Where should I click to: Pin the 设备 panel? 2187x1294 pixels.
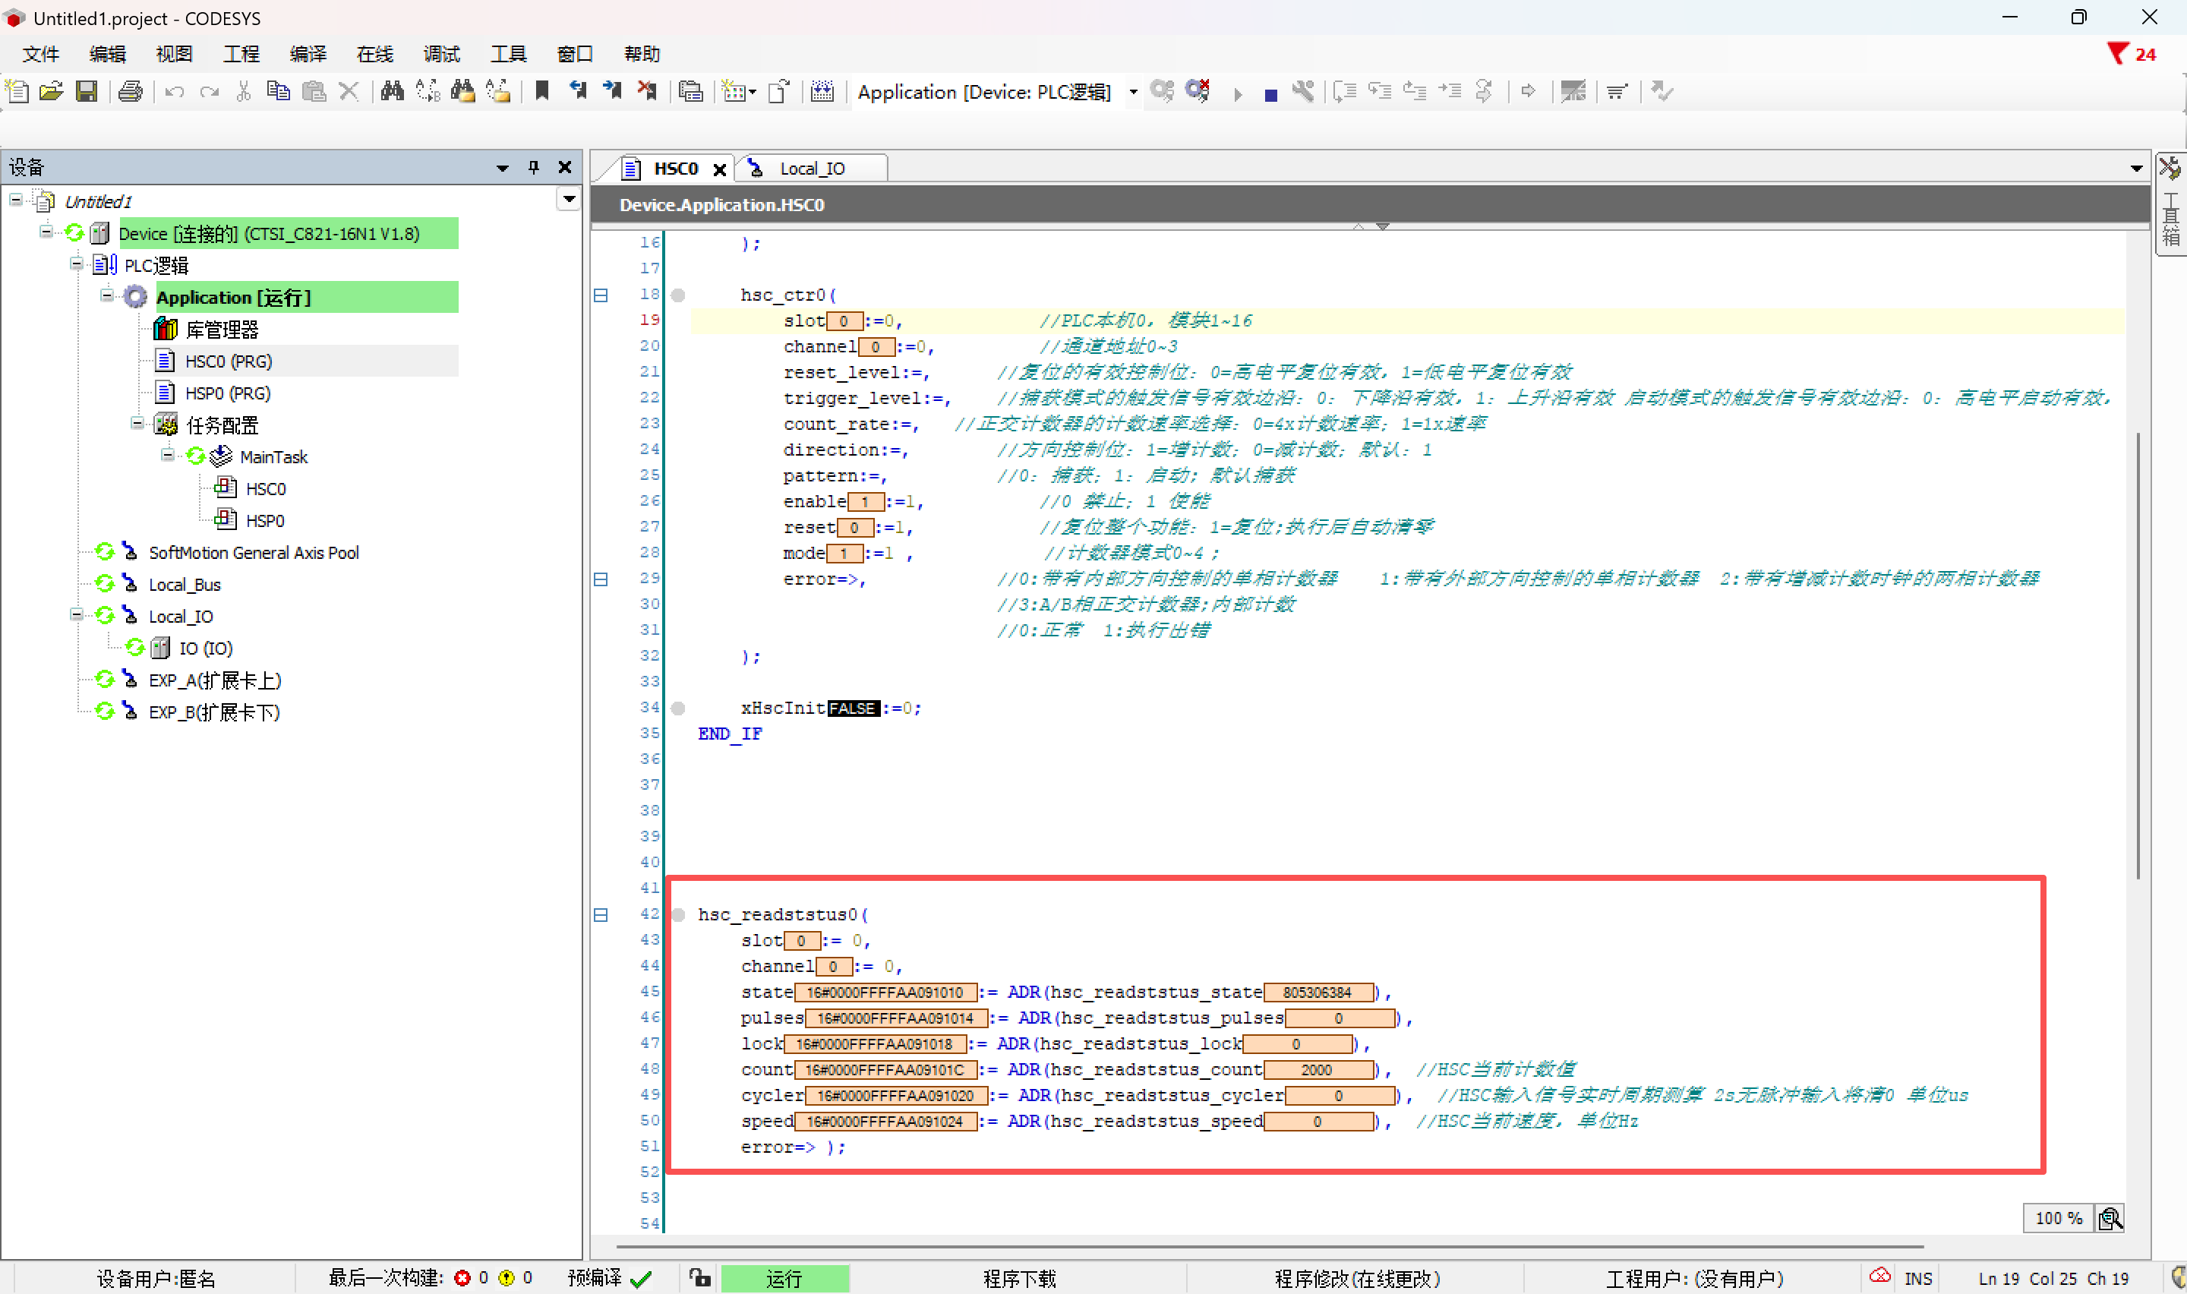click(533, 166)
